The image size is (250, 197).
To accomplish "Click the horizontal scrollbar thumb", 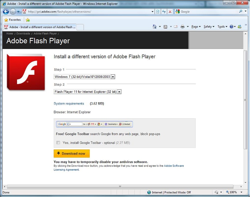I will [120, 187].
